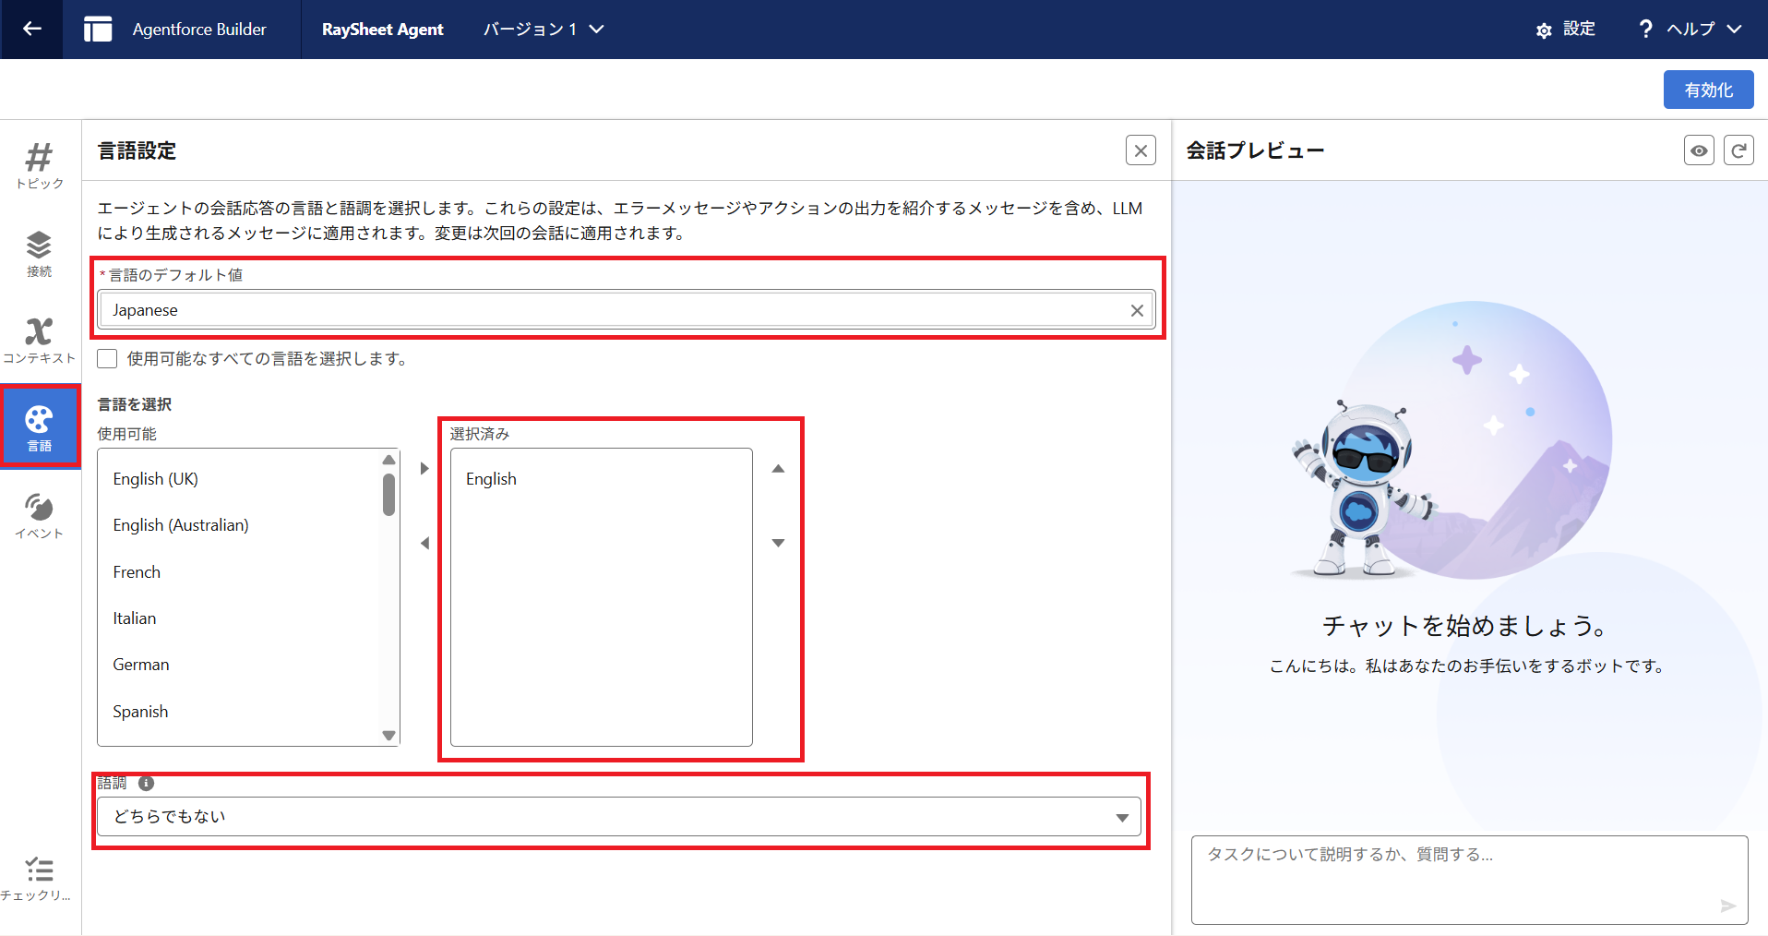Open the トピック (Topics) sidebar icon

(x=39, y=165)
